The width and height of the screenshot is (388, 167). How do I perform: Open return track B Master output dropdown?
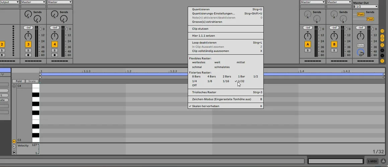point(339,2)
